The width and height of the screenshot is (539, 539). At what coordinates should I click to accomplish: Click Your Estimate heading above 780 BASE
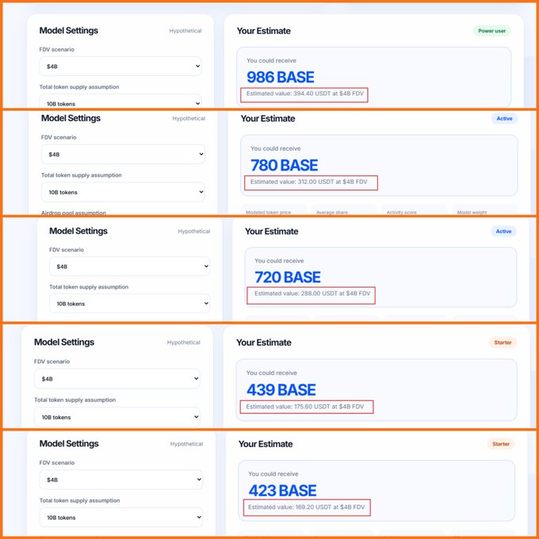click(268, 119)
